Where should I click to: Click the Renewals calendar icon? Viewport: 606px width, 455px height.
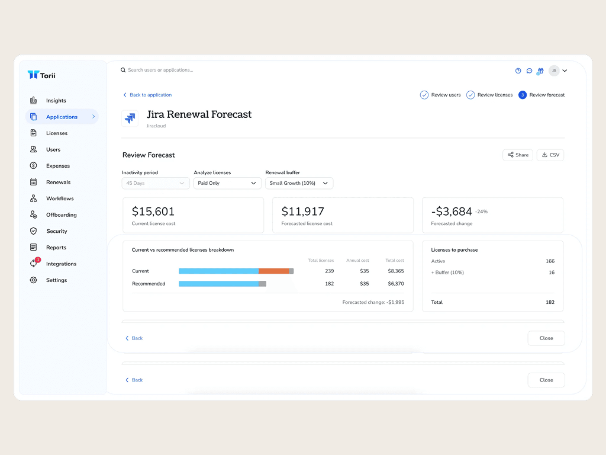34,182
